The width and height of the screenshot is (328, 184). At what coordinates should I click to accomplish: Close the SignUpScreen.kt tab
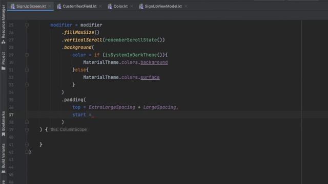tap(50, 6)
